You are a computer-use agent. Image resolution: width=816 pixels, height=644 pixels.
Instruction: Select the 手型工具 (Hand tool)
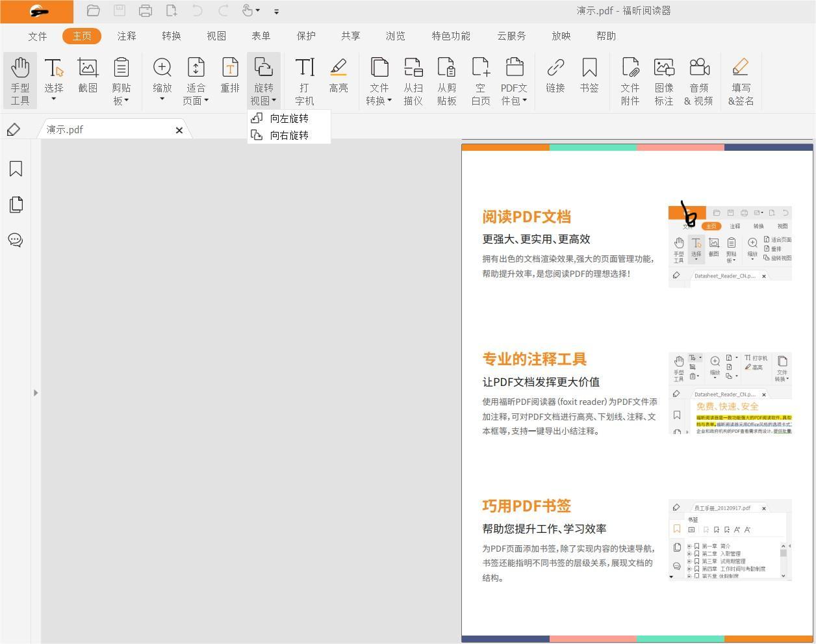pyautogui.click(x=20, y=79)
